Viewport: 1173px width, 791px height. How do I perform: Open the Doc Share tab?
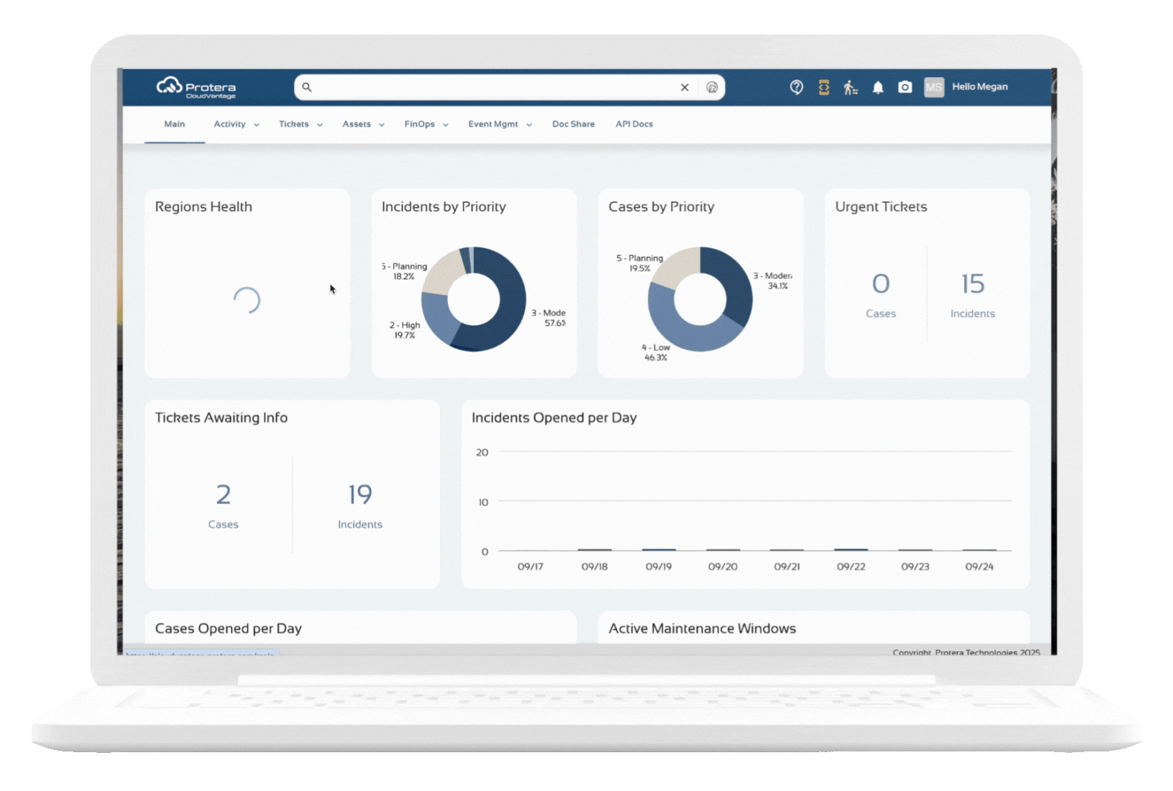[573, 125]
